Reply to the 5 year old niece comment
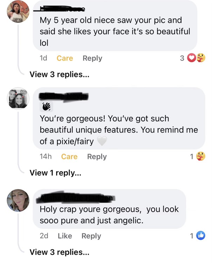 pos(93,58)
